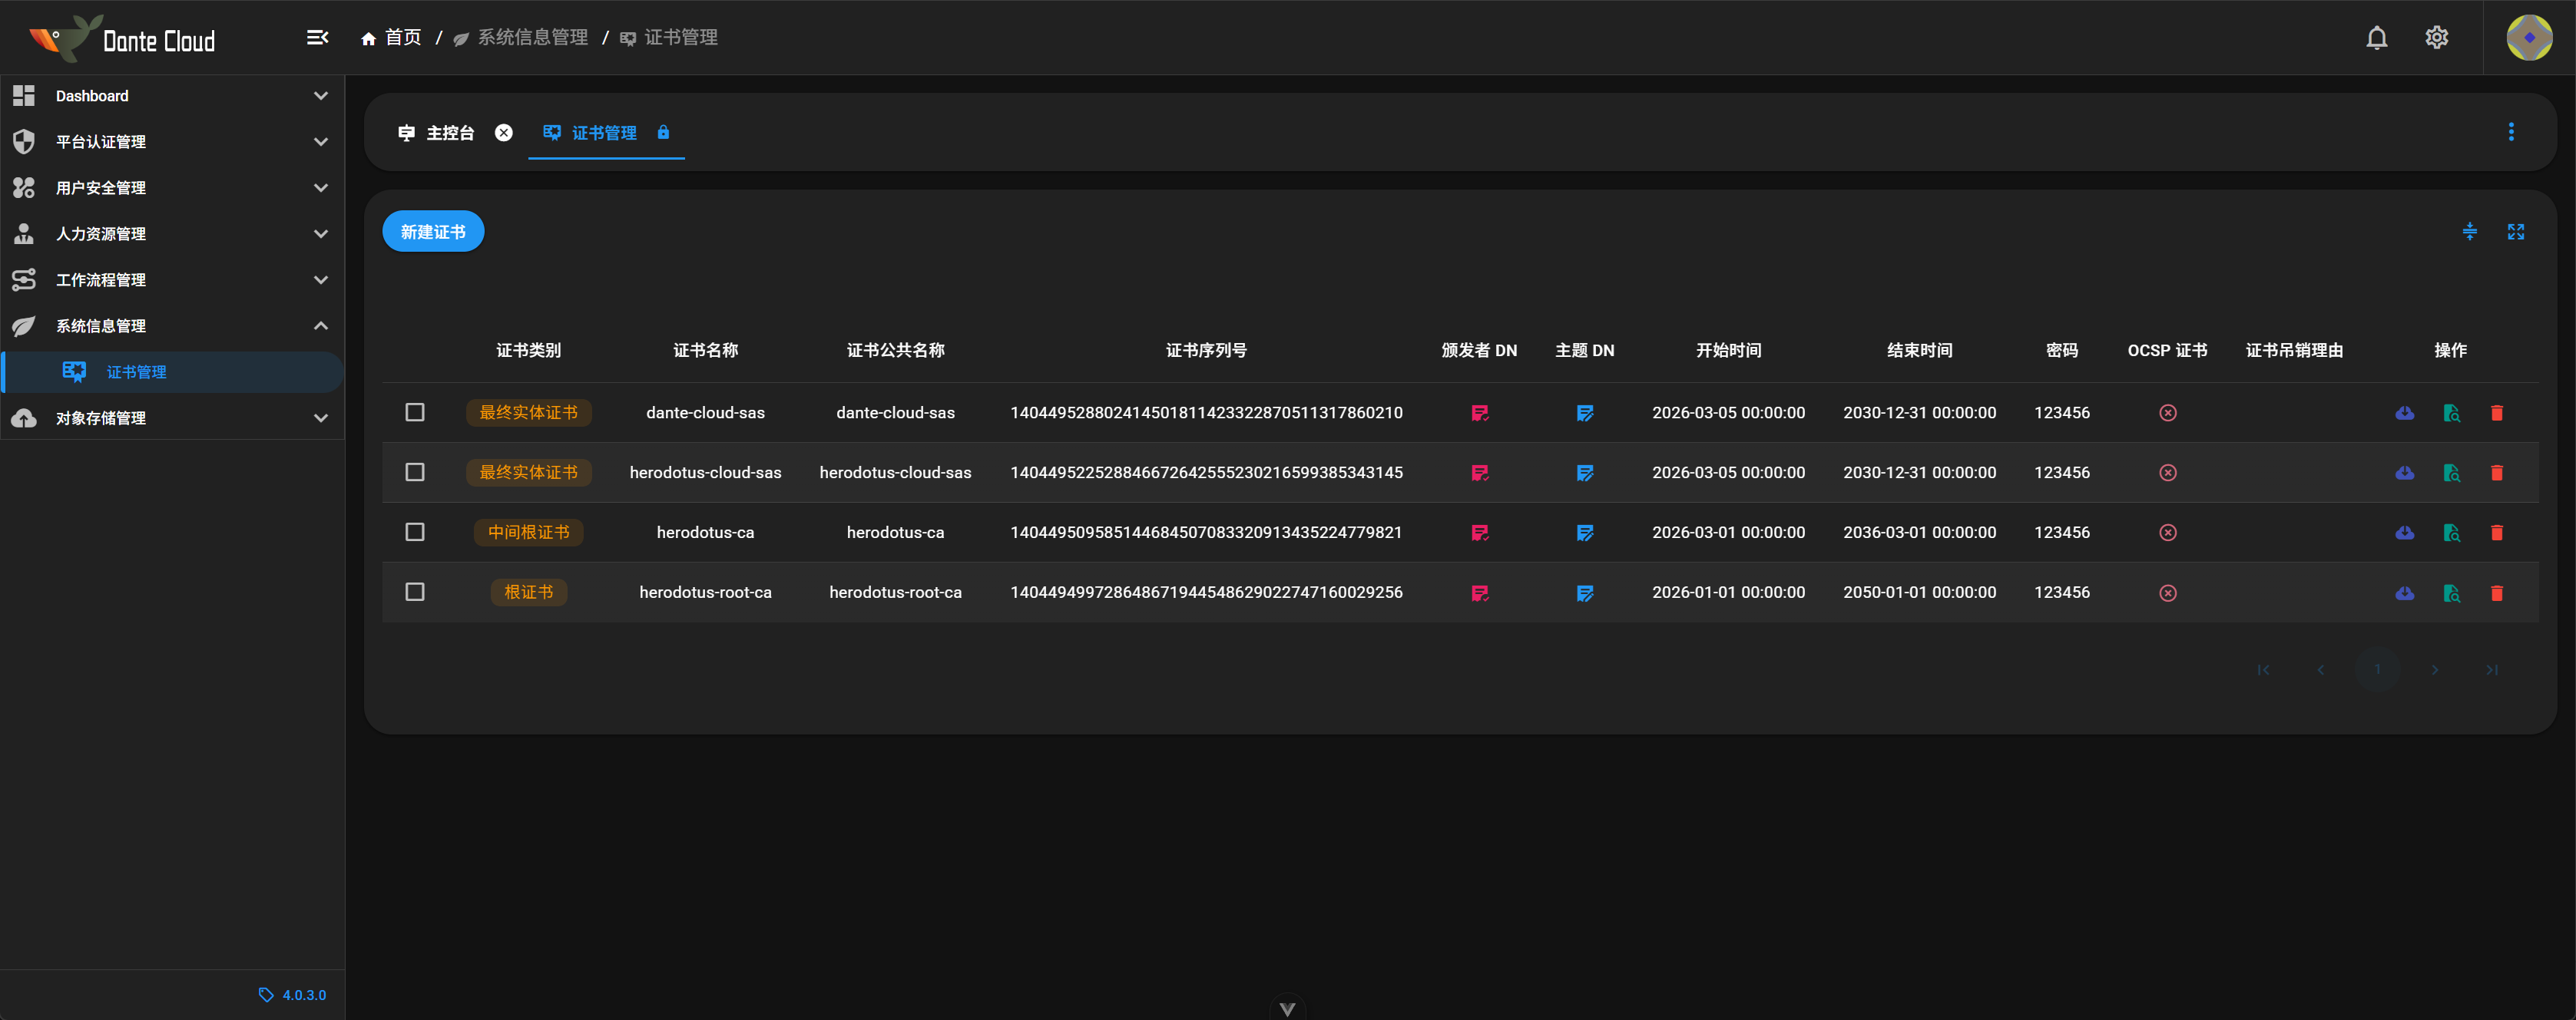Check the herodotus-ca row checkbox

pyautogui.click(x=415, y=533)
